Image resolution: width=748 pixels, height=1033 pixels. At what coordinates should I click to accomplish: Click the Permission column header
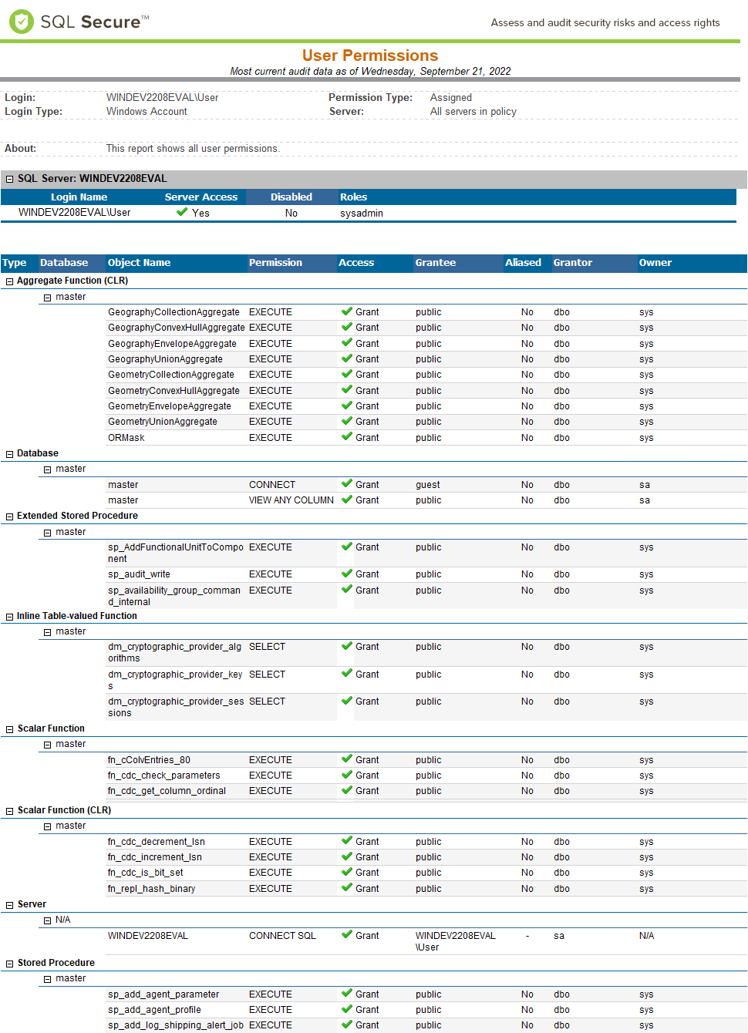[275, 263]
